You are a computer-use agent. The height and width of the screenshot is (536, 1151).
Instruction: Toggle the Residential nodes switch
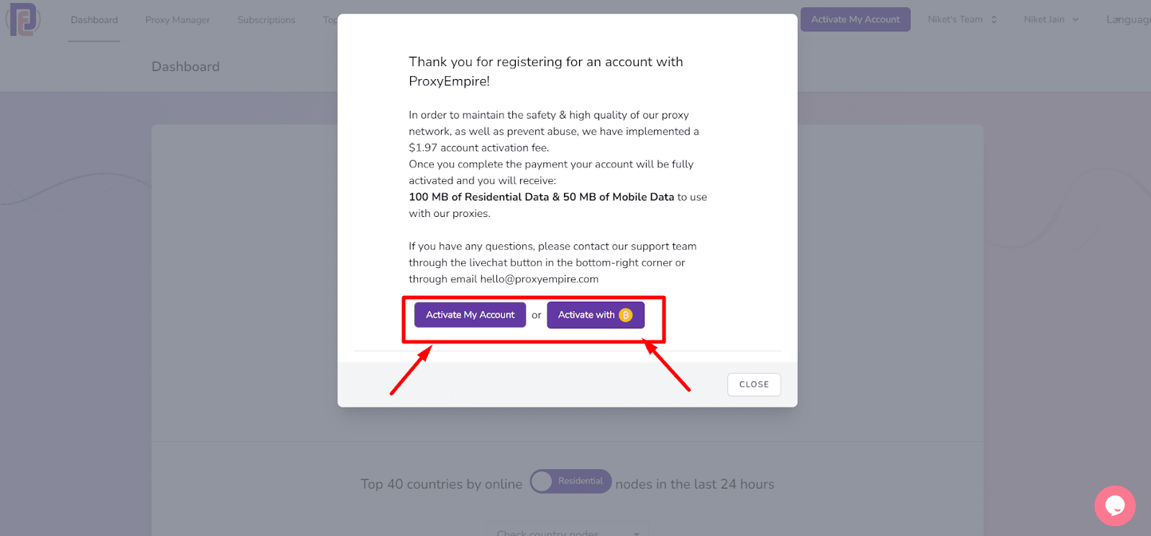click(x=571, y=481)
